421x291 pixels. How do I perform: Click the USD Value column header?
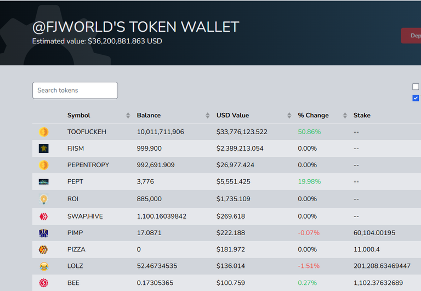(233, 116)
